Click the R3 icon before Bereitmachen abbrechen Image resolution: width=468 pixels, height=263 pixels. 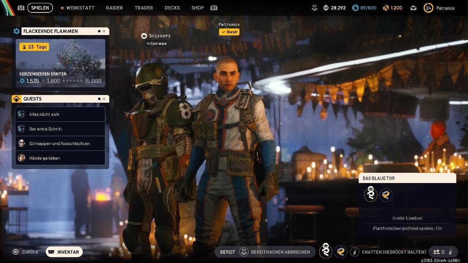[244, 252]
